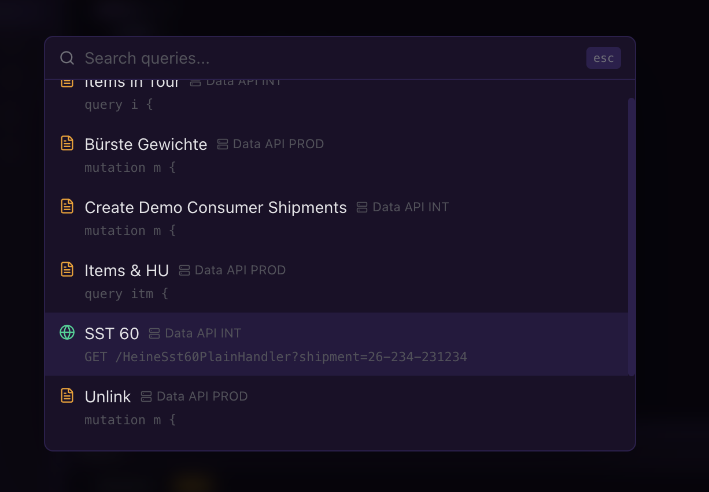Click the document icon beside Create Demo Consumer Shipments

click(68, 205)
